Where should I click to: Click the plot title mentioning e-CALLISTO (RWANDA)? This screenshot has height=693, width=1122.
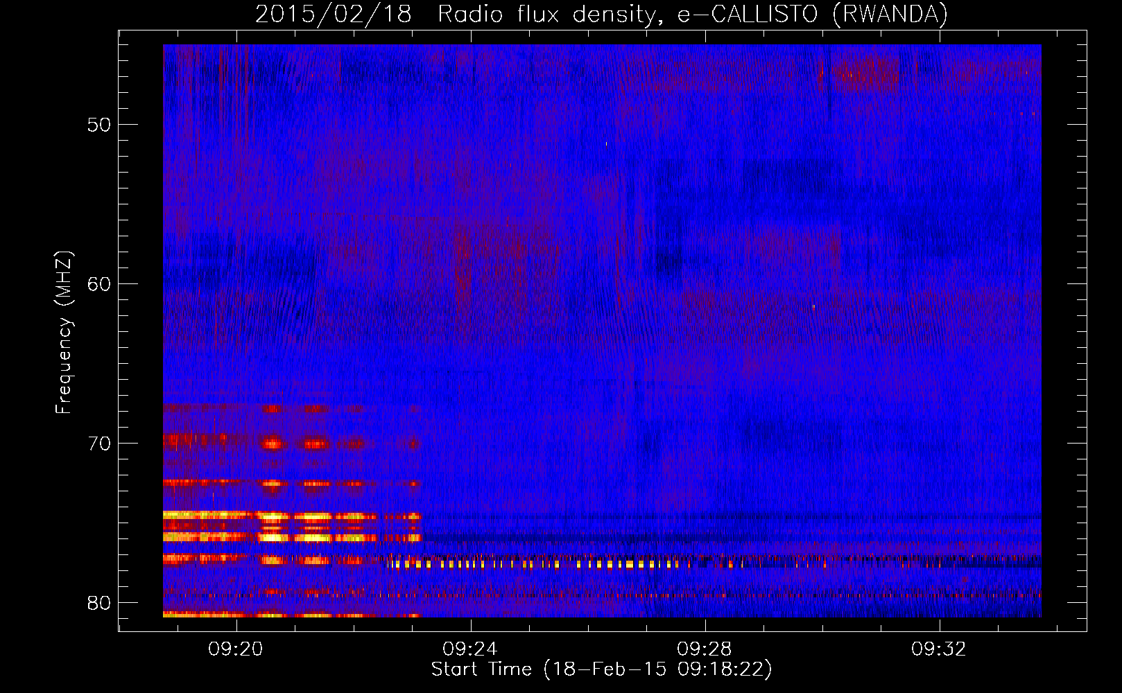(601, 15)
